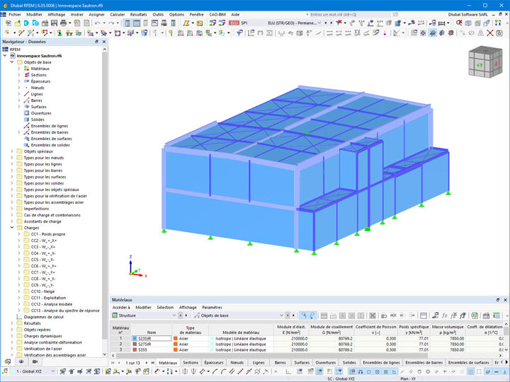
Task: Toggle the table panel display button
Action: tap(137, 23)
